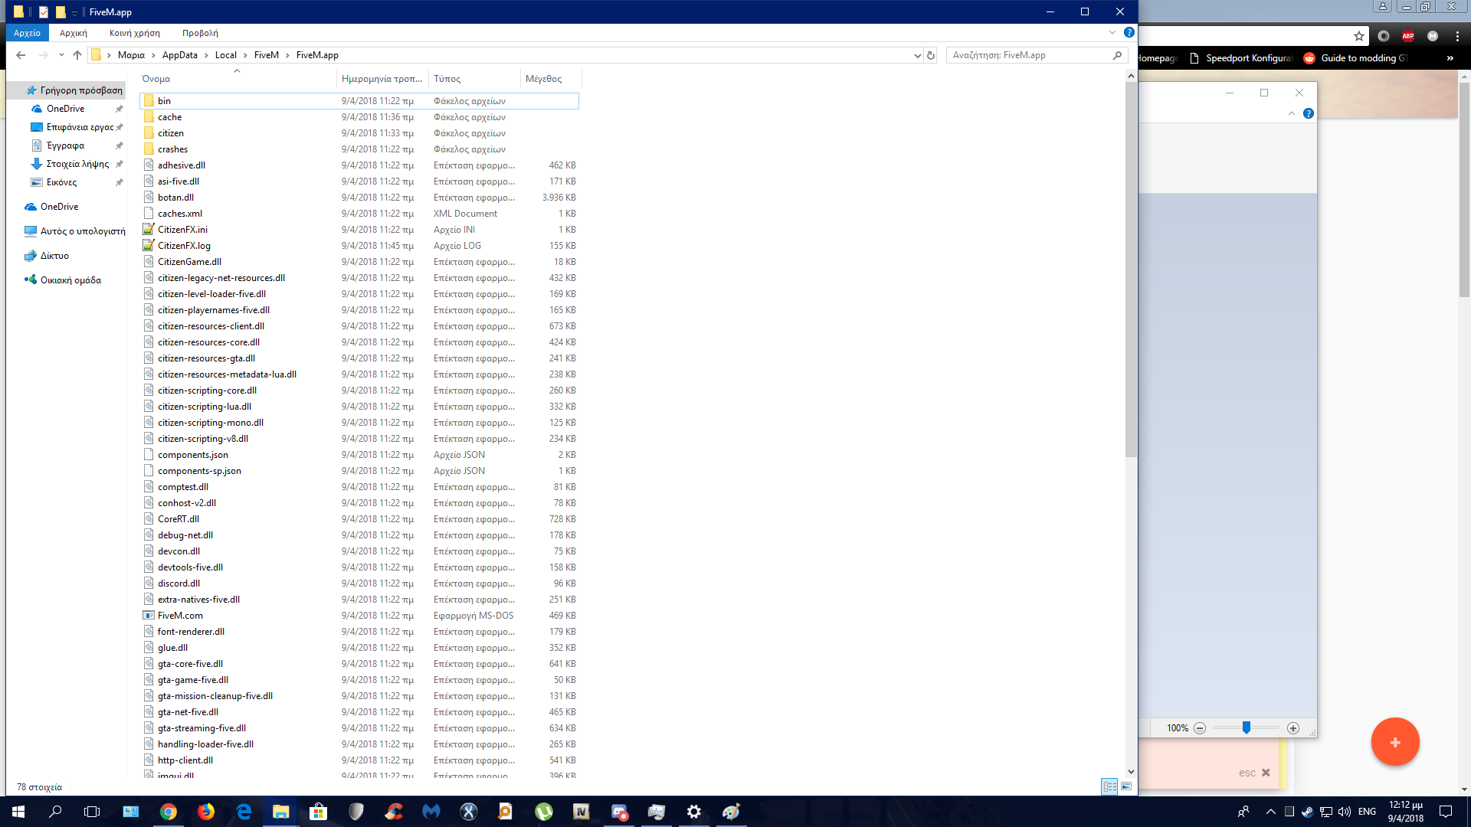This screenshot has width=1471, height=827.
Task: Open the Windows Start menu
Action: tap(18, 812)
